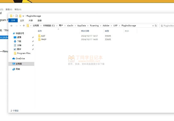Image resolution: width=174 pixels, height=121 pixels.
Task: Click Roaming in address breadcrumb
Action: click(x=94, y=26)
